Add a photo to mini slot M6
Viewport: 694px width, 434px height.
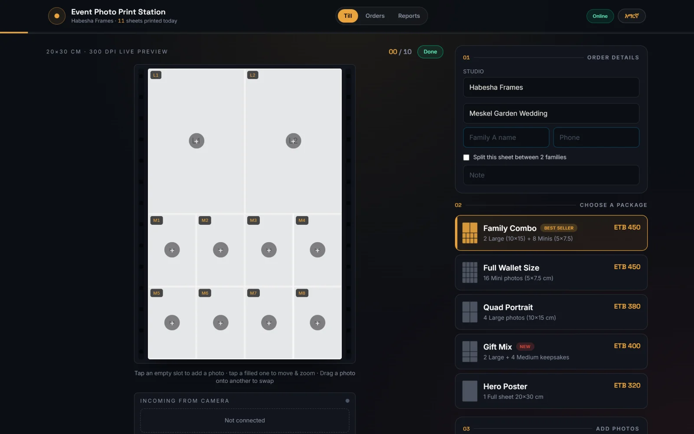pyautogui.click(x=220, y=323)
